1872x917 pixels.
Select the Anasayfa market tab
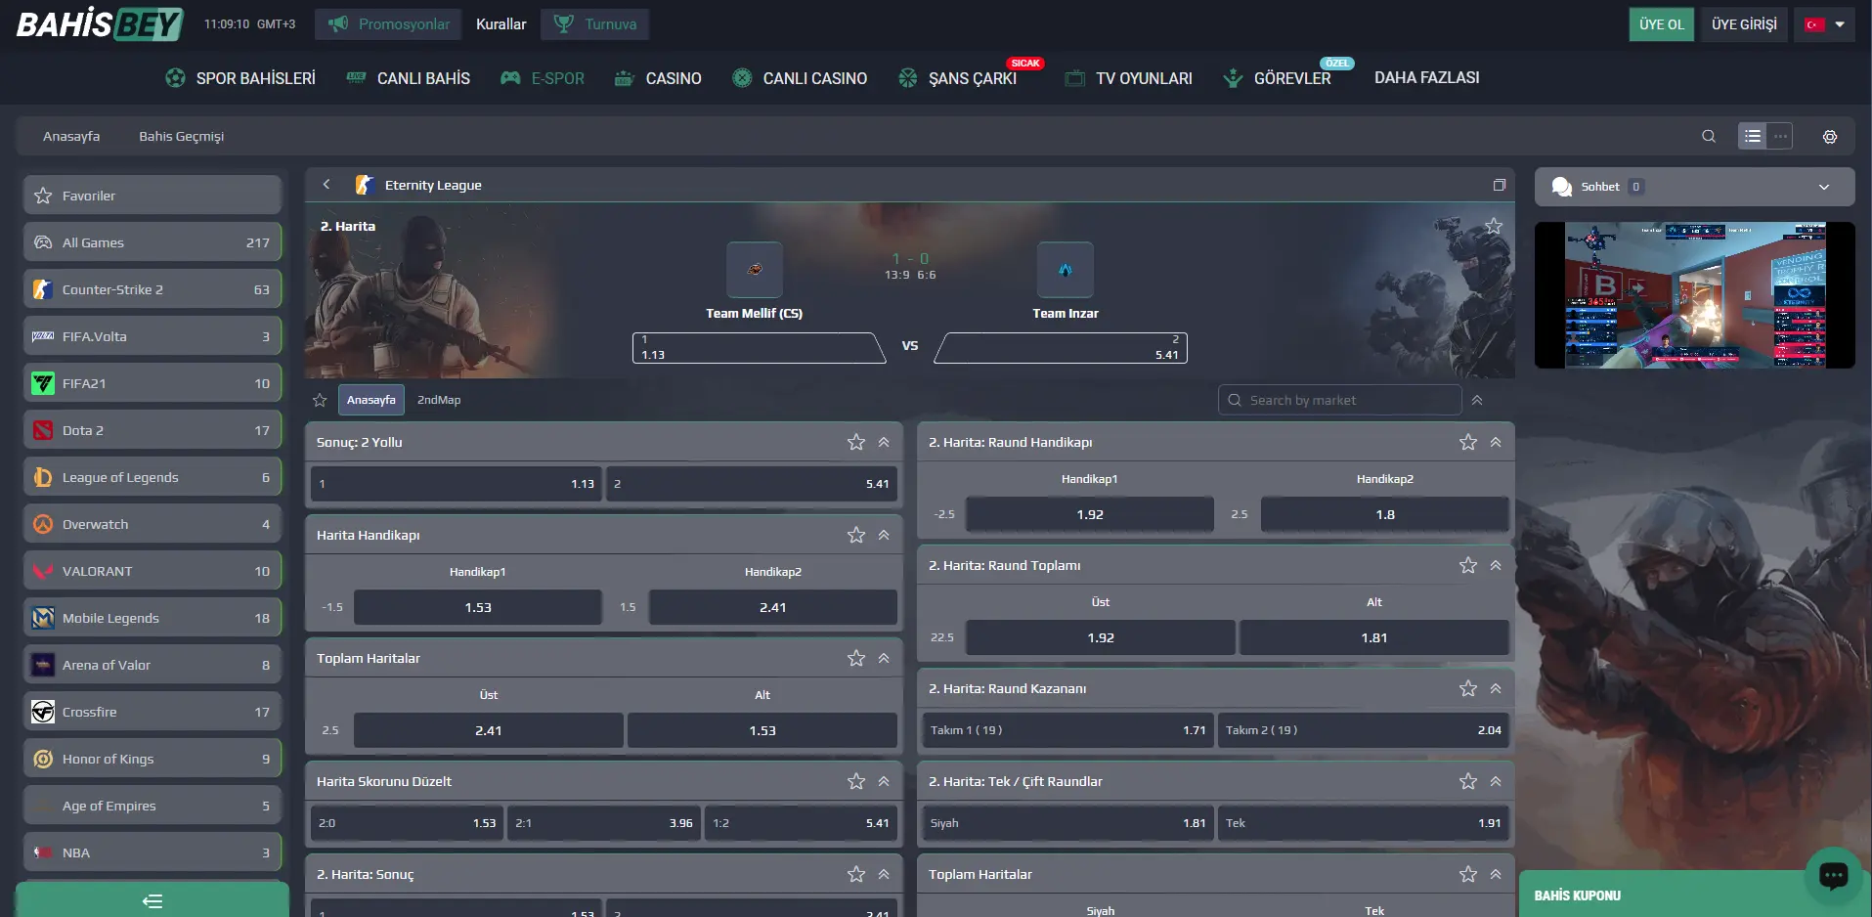(x=371, y=400)
